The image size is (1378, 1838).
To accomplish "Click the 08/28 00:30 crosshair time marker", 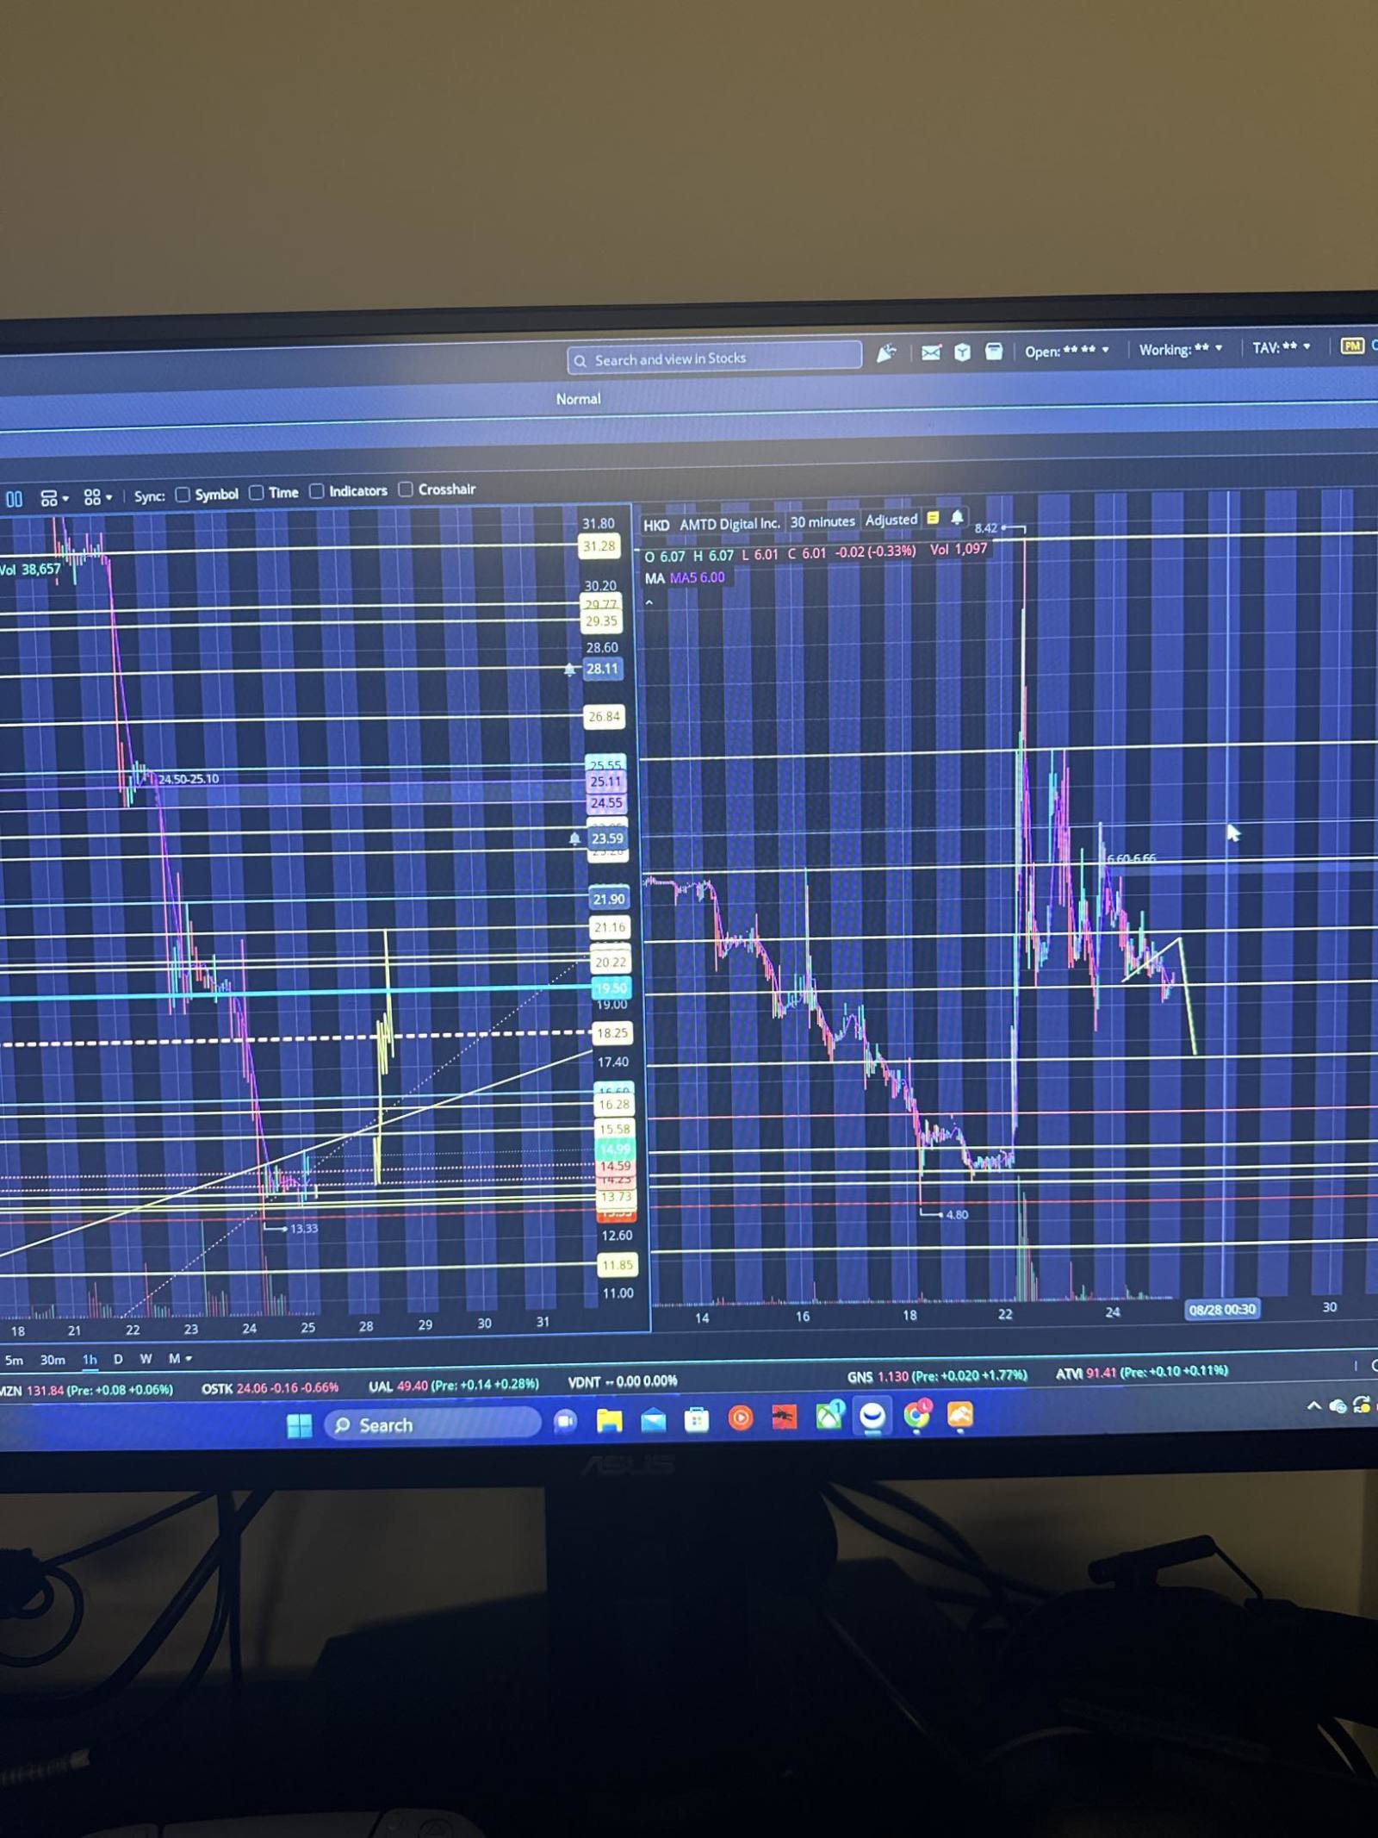I will [x=1221, y=1310].
